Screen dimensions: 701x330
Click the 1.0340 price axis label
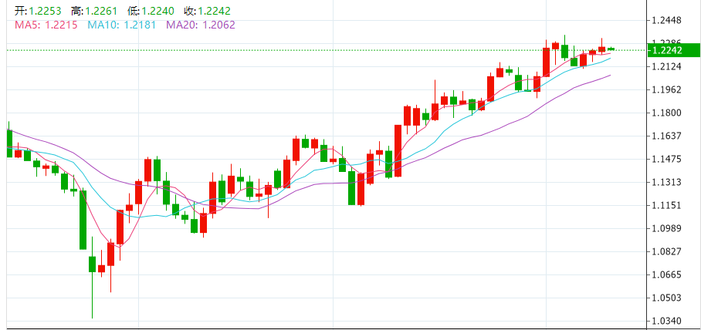(667, 321)
